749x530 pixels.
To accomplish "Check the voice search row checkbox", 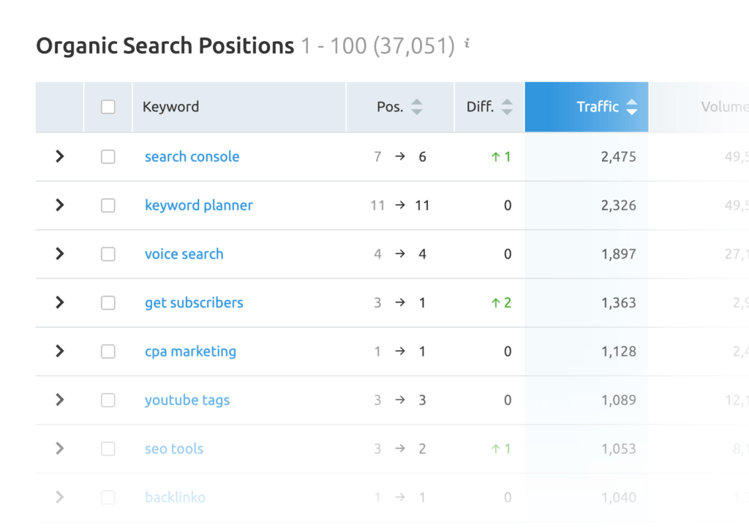I will [x=108, y=254].
